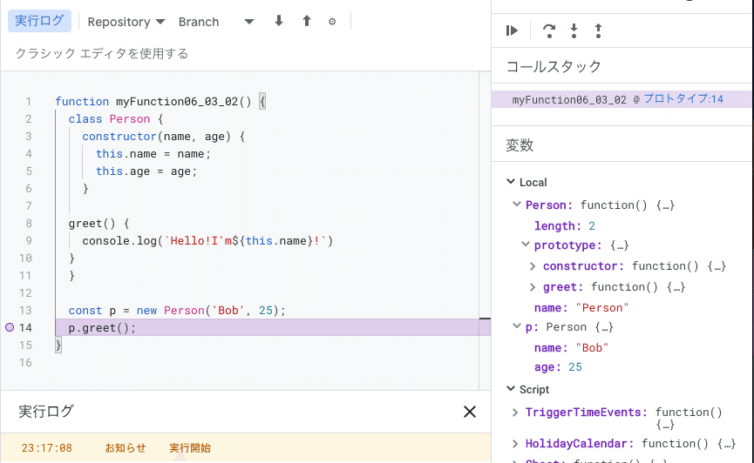The width and height of the screenshot is (754, 463).
Task: Click the コールスタック panel header
Action: (x=554, y=66)
